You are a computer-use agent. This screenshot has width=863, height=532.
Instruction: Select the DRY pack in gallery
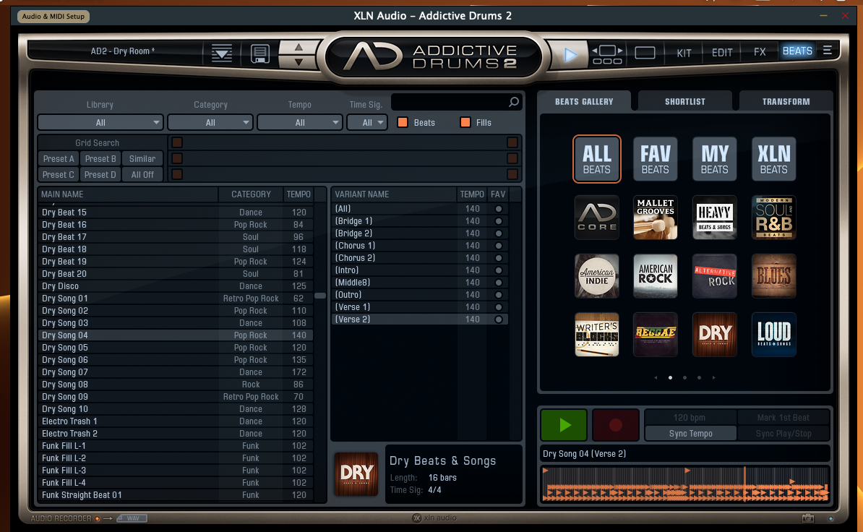tap(714, 335)
